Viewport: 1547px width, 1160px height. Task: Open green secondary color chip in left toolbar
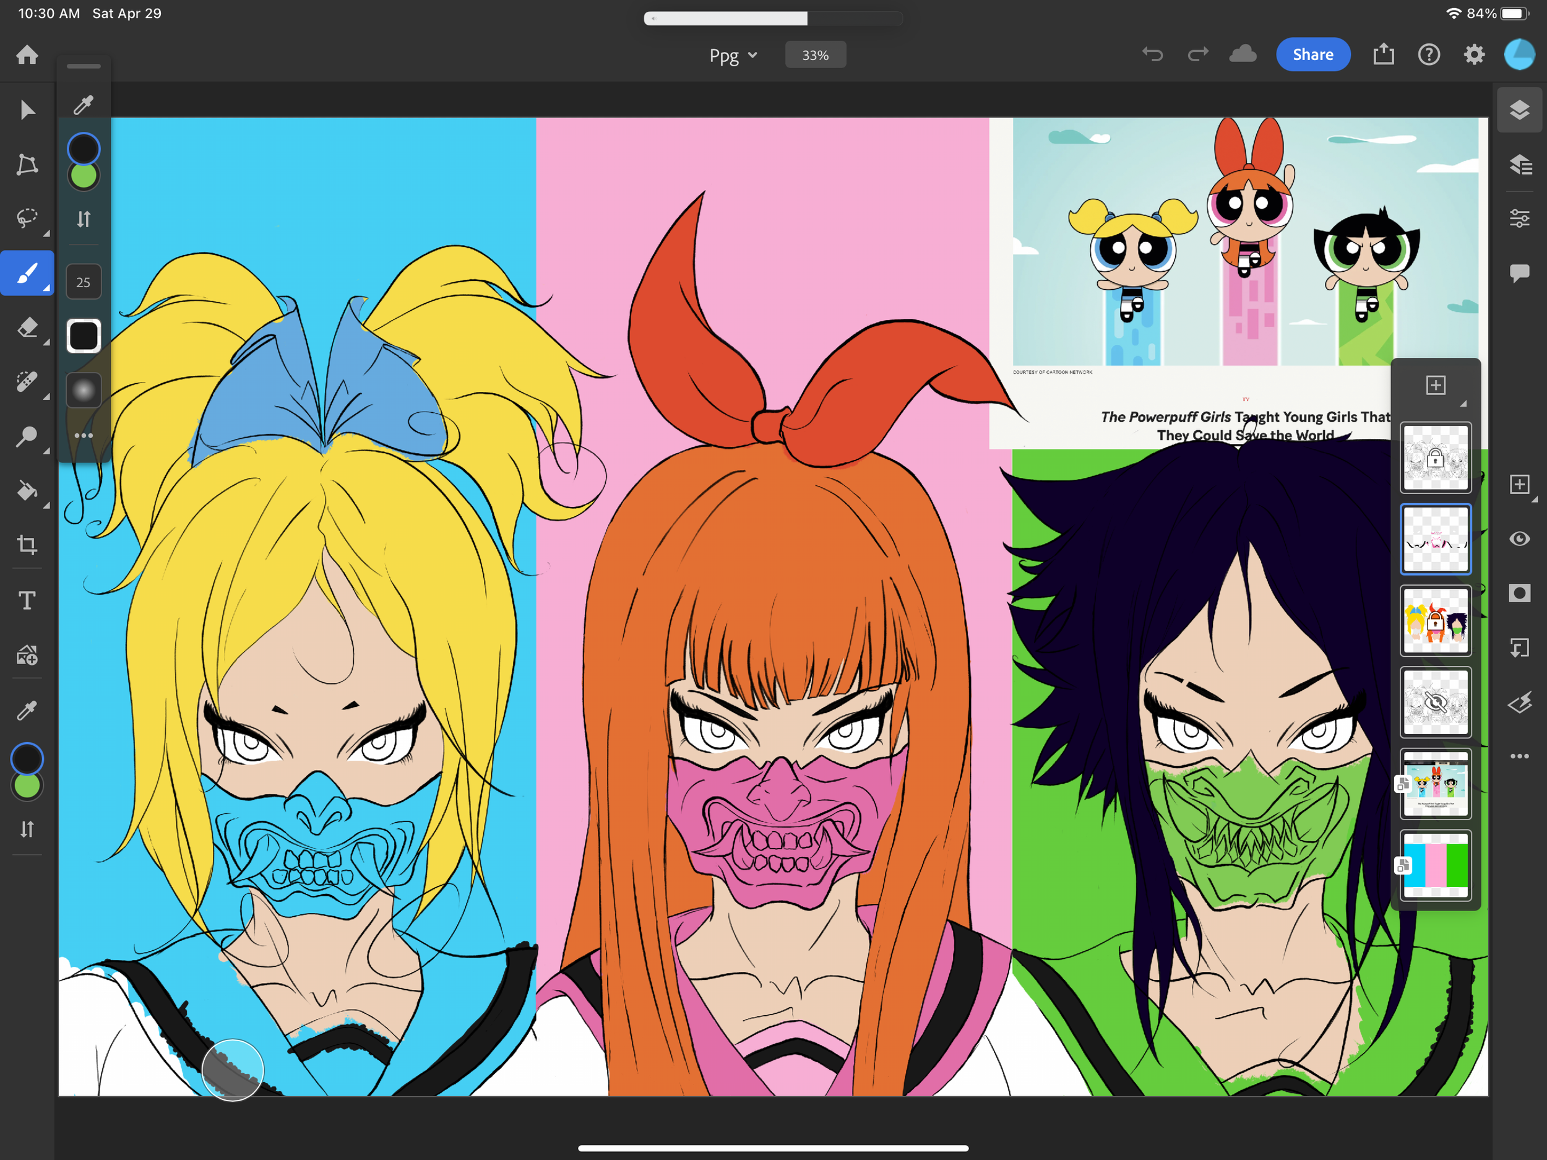click(27, 786)
